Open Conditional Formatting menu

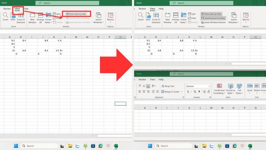coord(219,89)
